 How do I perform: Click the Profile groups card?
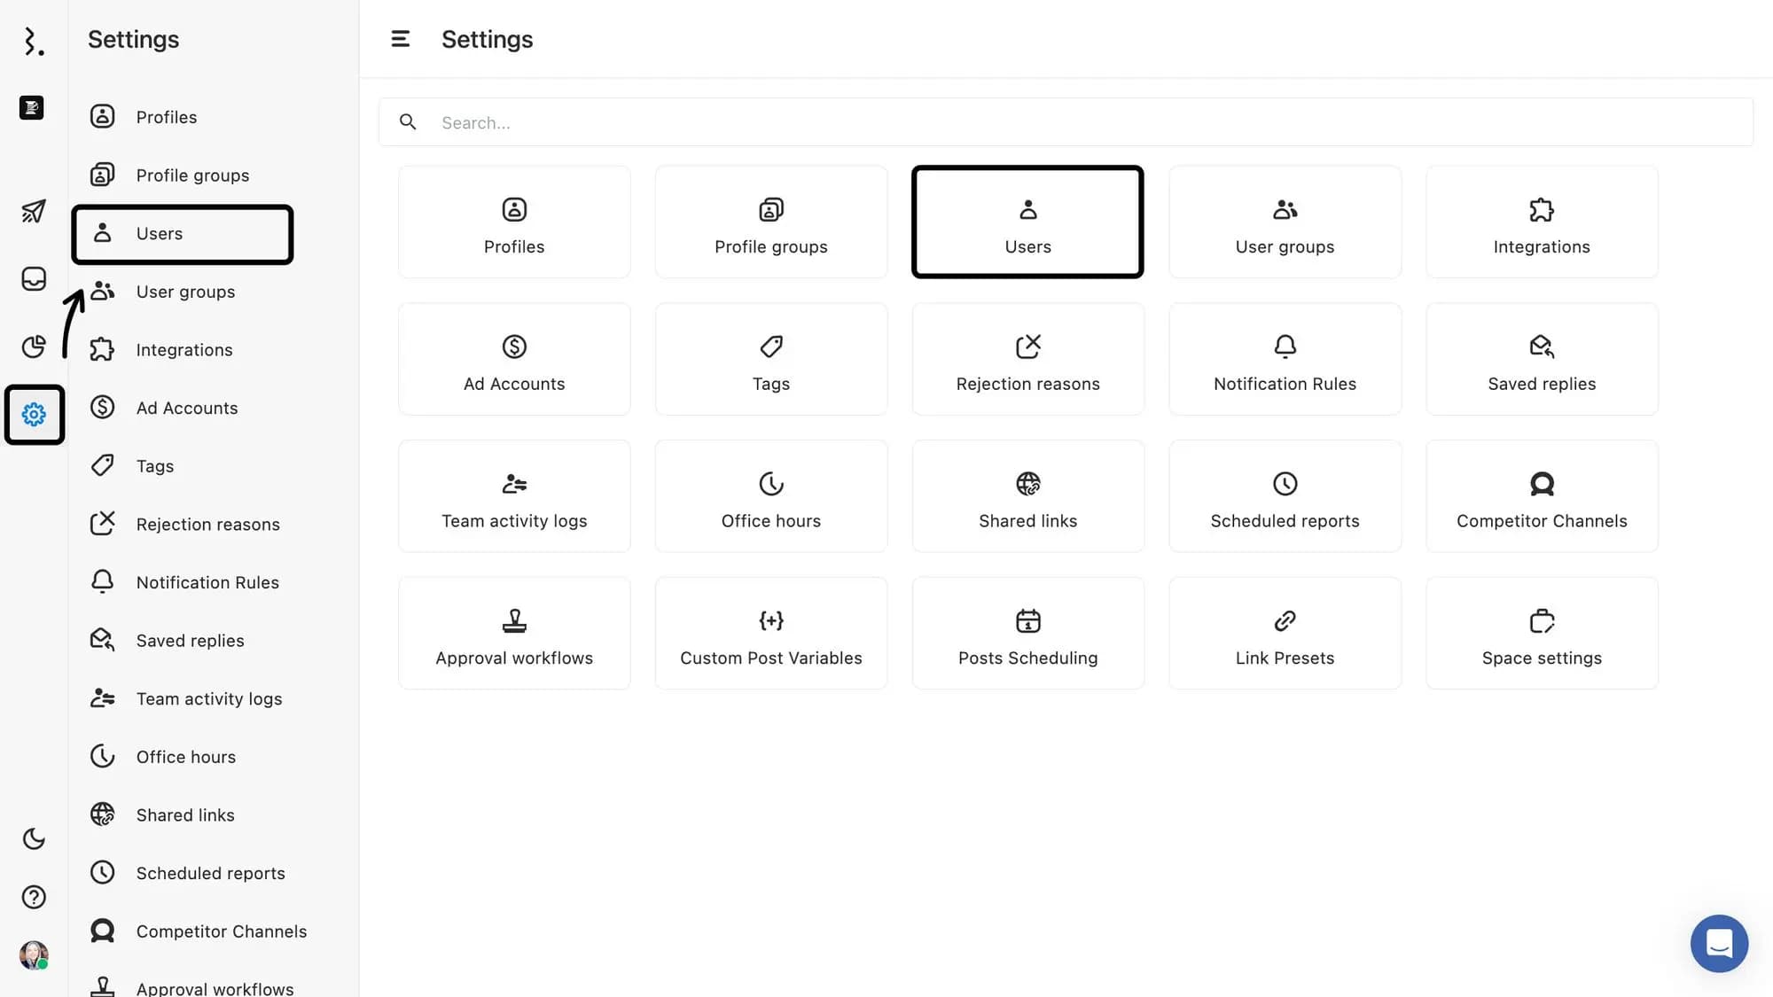pyautogui.click(x=771, y=222)
